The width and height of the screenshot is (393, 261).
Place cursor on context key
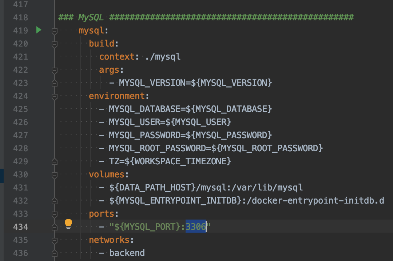click(x=117, y=57)
